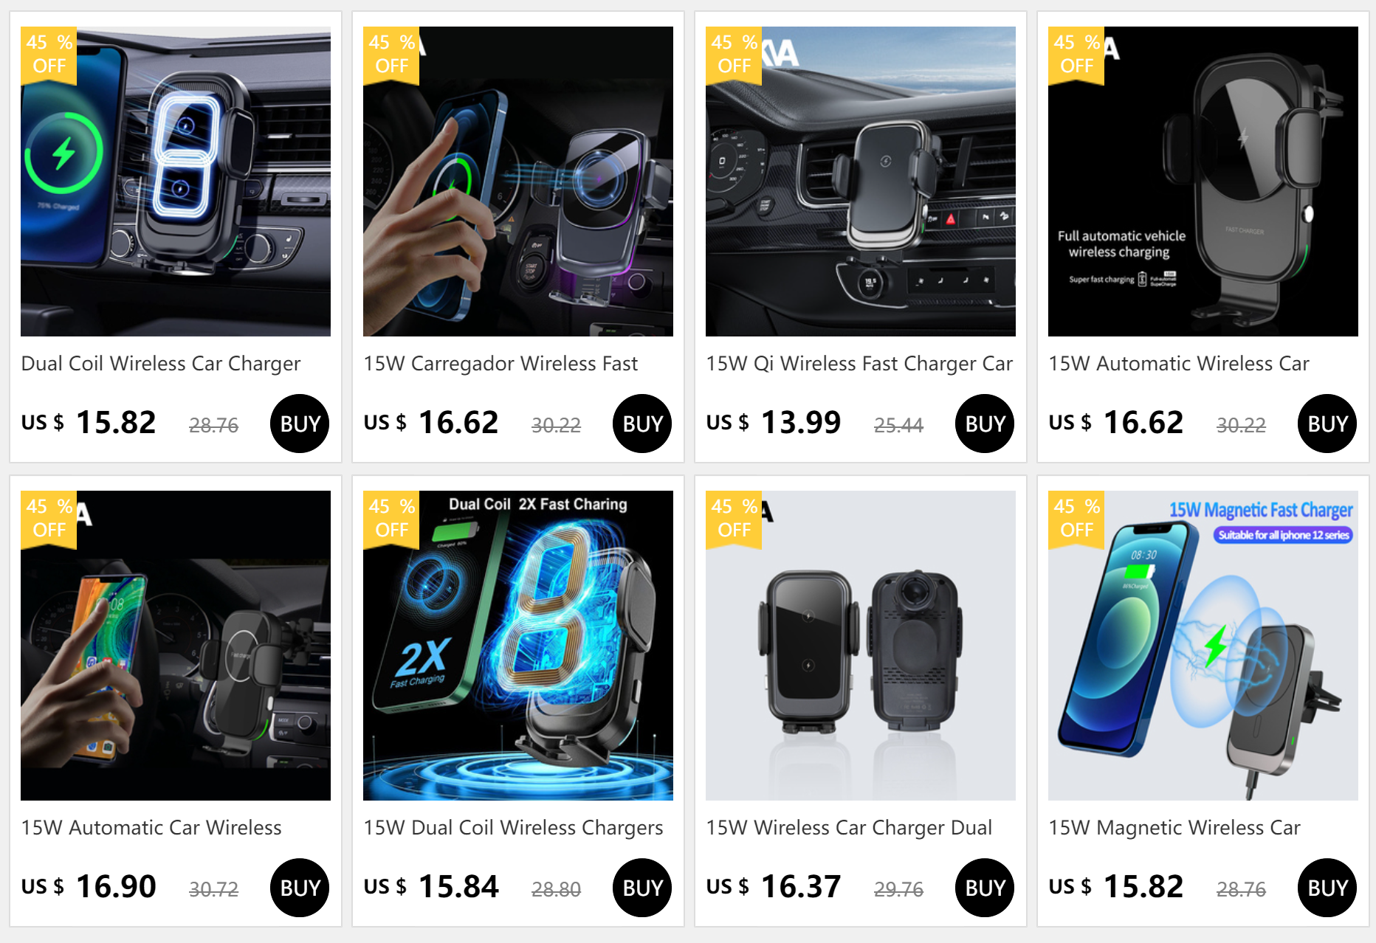Click the 45% OFF badge on Magnetic charger

(x=1076, y=519)
